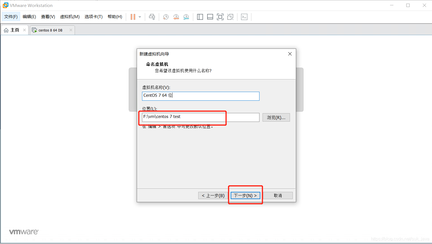This screenshot has height=244, width=432.
Task: Open the 虚拟机(M) menu
Action: (70, 17)
